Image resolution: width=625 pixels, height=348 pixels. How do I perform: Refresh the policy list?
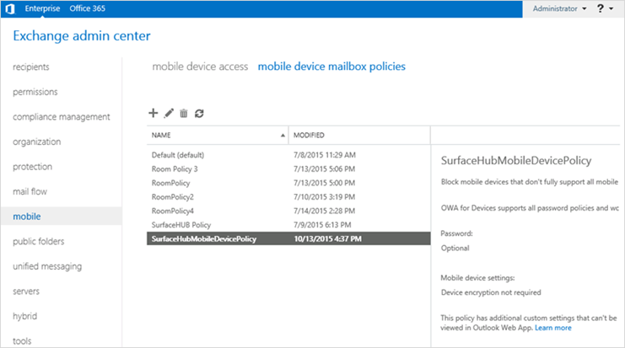pos(199,113)
